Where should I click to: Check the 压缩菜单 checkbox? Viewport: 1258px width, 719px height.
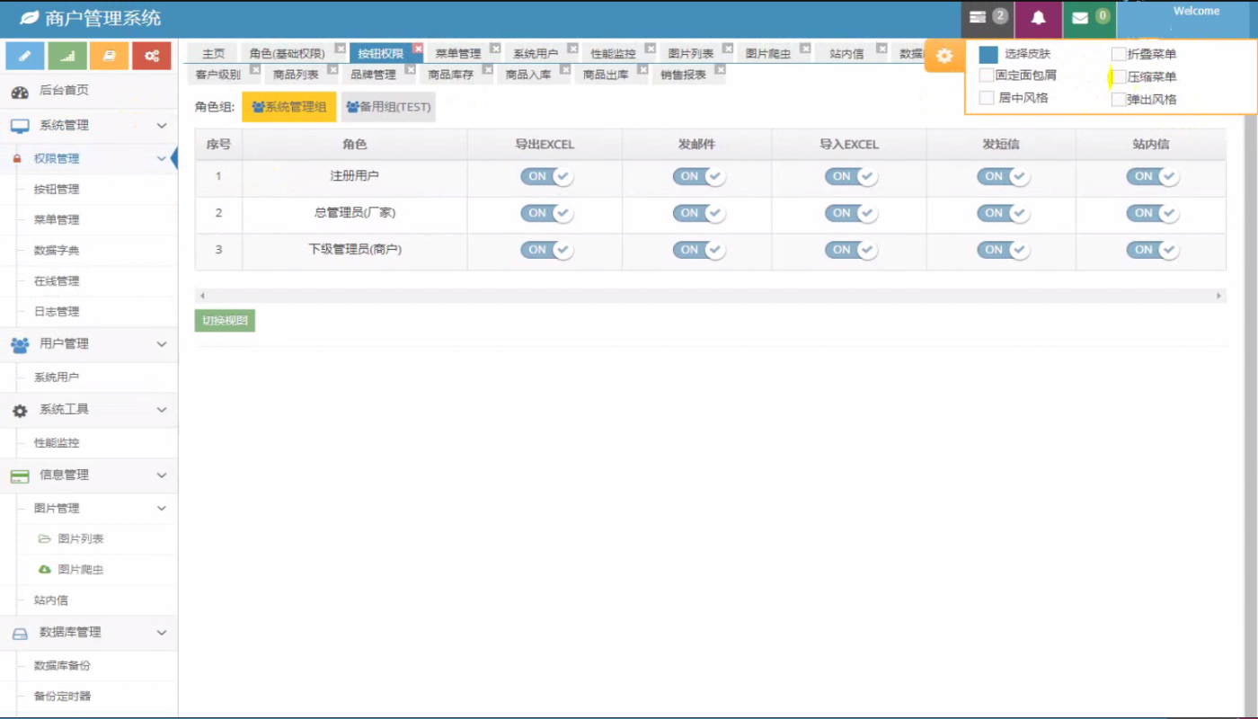[x=1119, y=77]
